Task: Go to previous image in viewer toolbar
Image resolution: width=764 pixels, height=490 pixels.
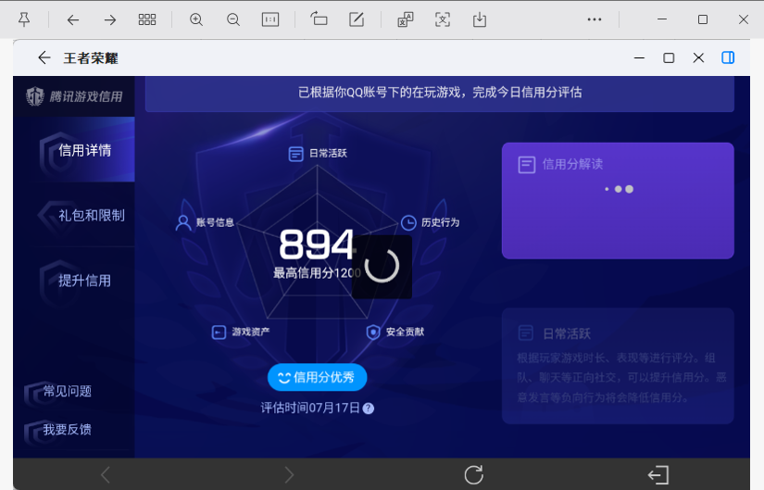Action: pyautogui.click(x=72, y=20)
